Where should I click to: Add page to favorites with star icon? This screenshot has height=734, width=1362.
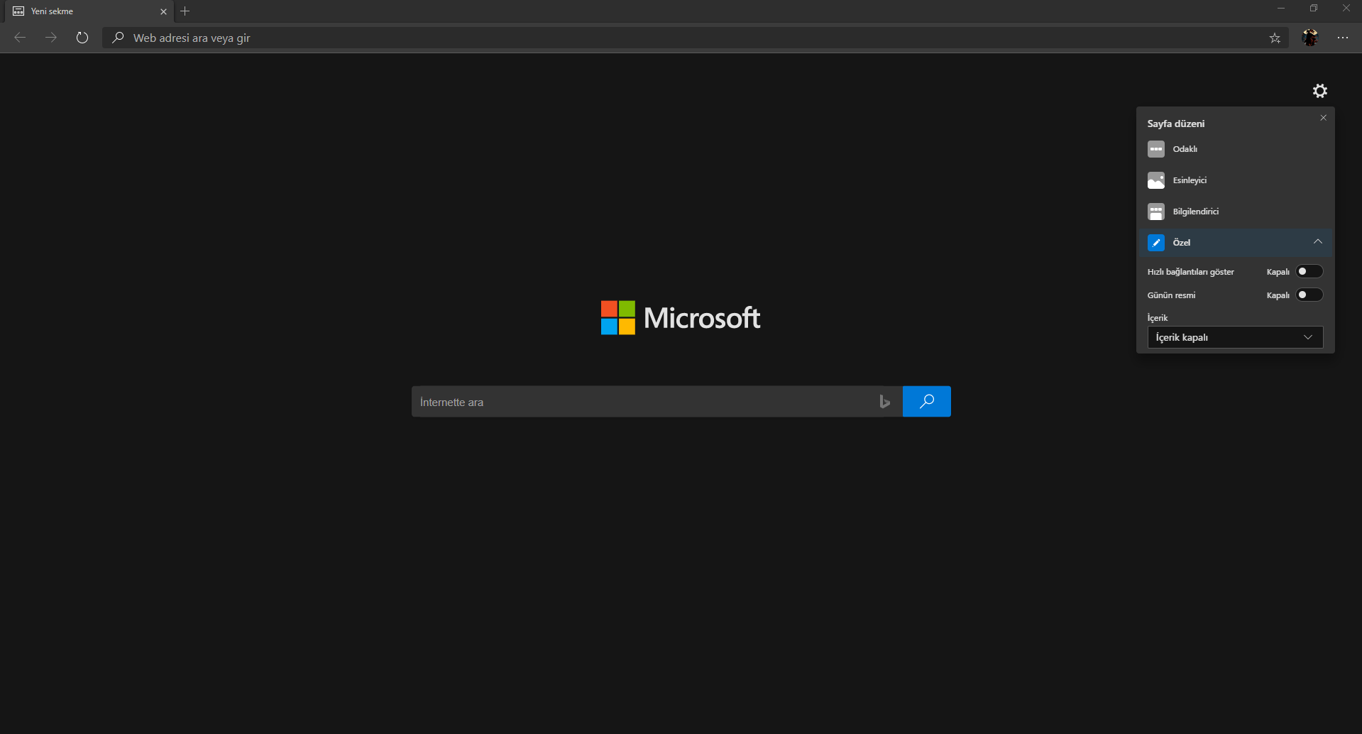pos(1275,38)
